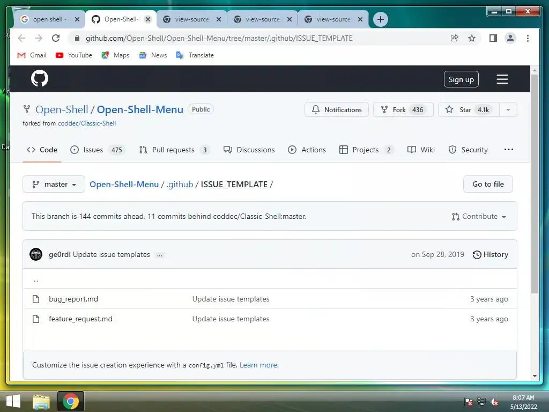Open the Open-Shell owner link
The height and width of the screenshot is (412, 549).
pyautogui.click(x=62, y=109)
